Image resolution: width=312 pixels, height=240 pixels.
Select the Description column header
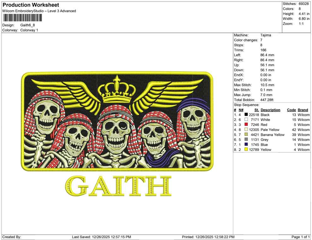[x=271, y=110]
